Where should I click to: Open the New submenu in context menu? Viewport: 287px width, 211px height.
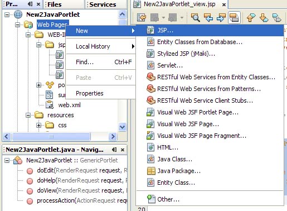coord(101,31)
